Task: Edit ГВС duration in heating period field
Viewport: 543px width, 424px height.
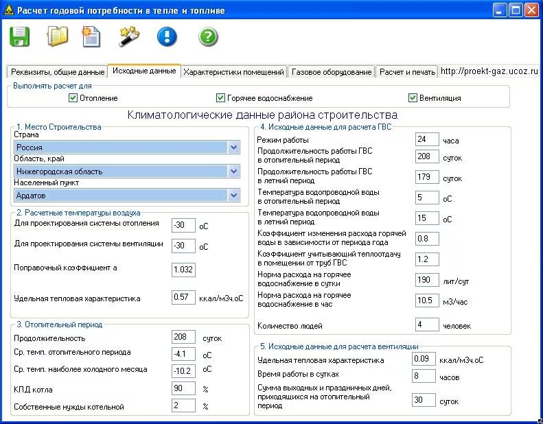Action: pos(427,156)
